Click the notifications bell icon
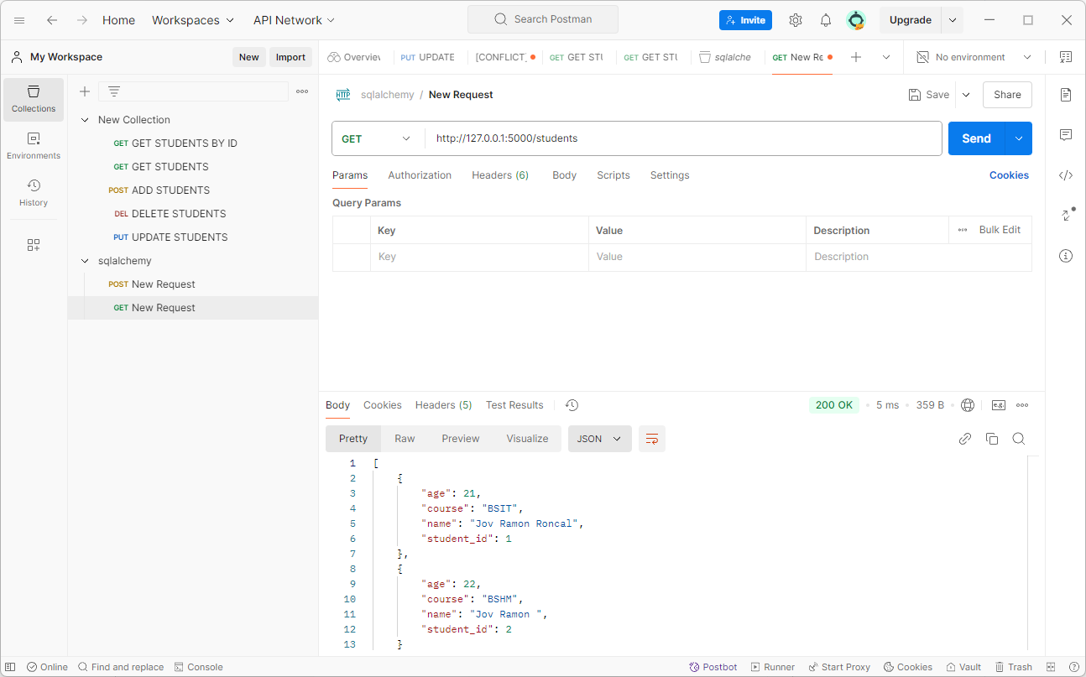The height and width of the screenshot is (677, 1086). pyautogui.click(x=826, y=20)
